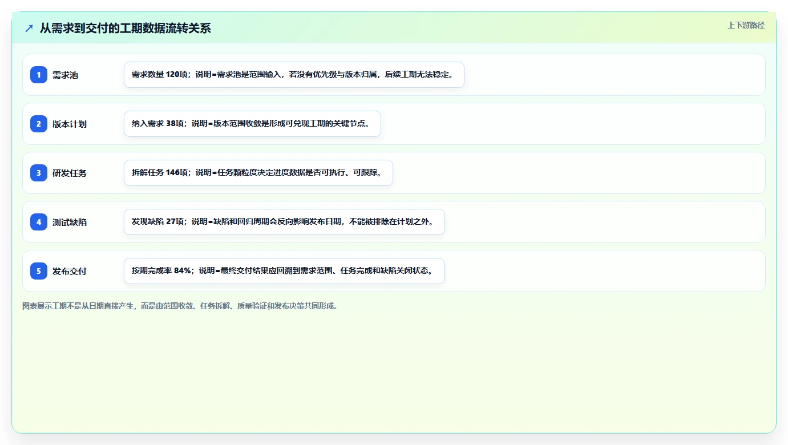Click the step 4 number badge
Viewport: 788px width, 445px height.
coord(39,222)
